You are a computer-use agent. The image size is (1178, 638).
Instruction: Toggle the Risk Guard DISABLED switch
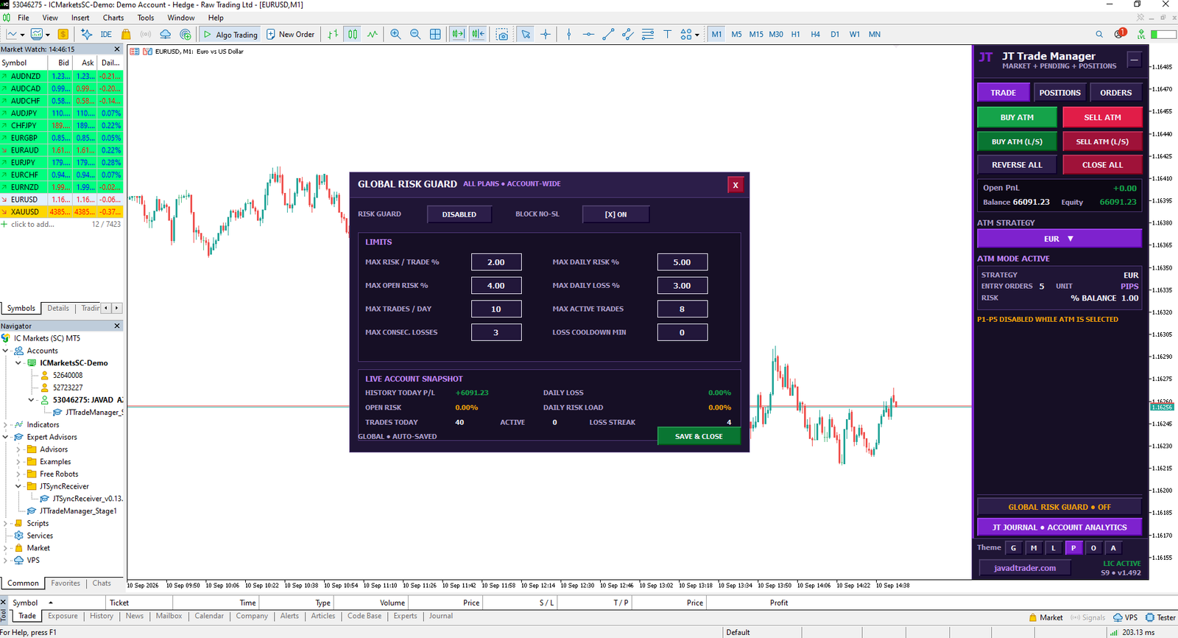[x=459, y=214]
